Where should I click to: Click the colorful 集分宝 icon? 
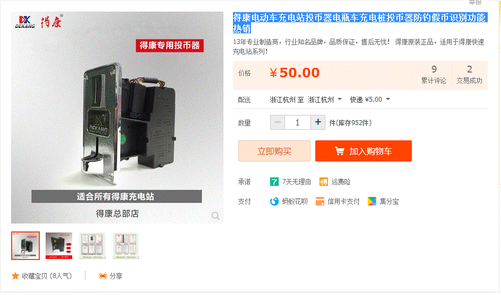(372, 201)
